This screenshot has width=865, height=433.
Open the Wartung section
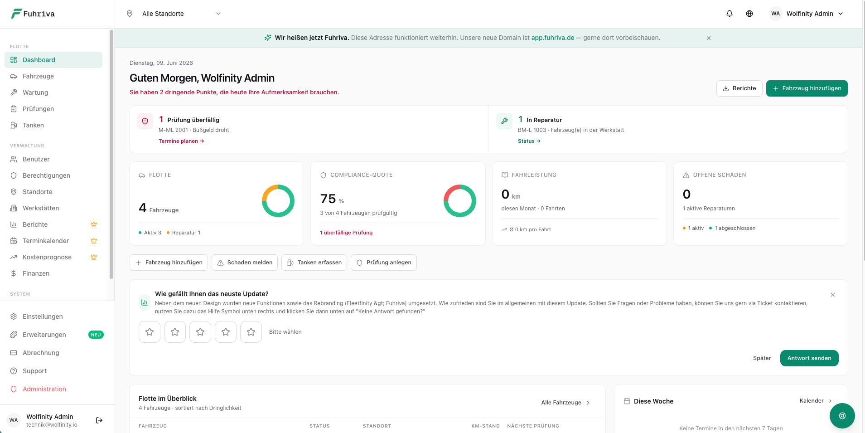click(53, 92)
